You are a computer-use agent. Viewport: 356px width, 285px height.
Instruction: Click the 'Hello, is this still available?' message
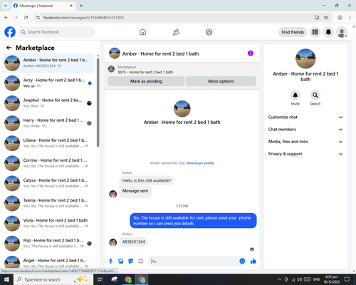147,181
